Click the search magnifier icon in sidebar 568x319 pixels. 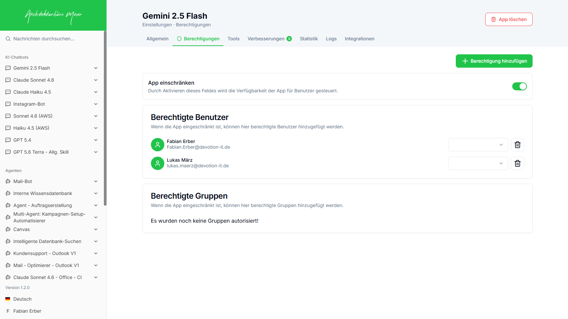coord(8,39)
